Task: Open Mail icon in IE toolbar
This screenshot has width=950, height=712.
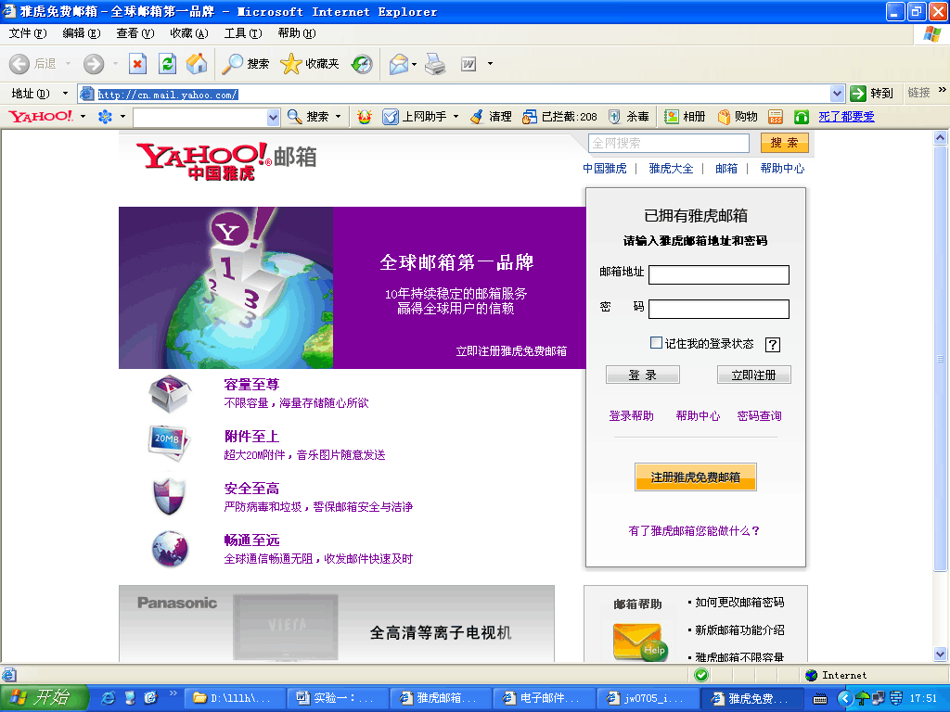Action: pos(399,64)
